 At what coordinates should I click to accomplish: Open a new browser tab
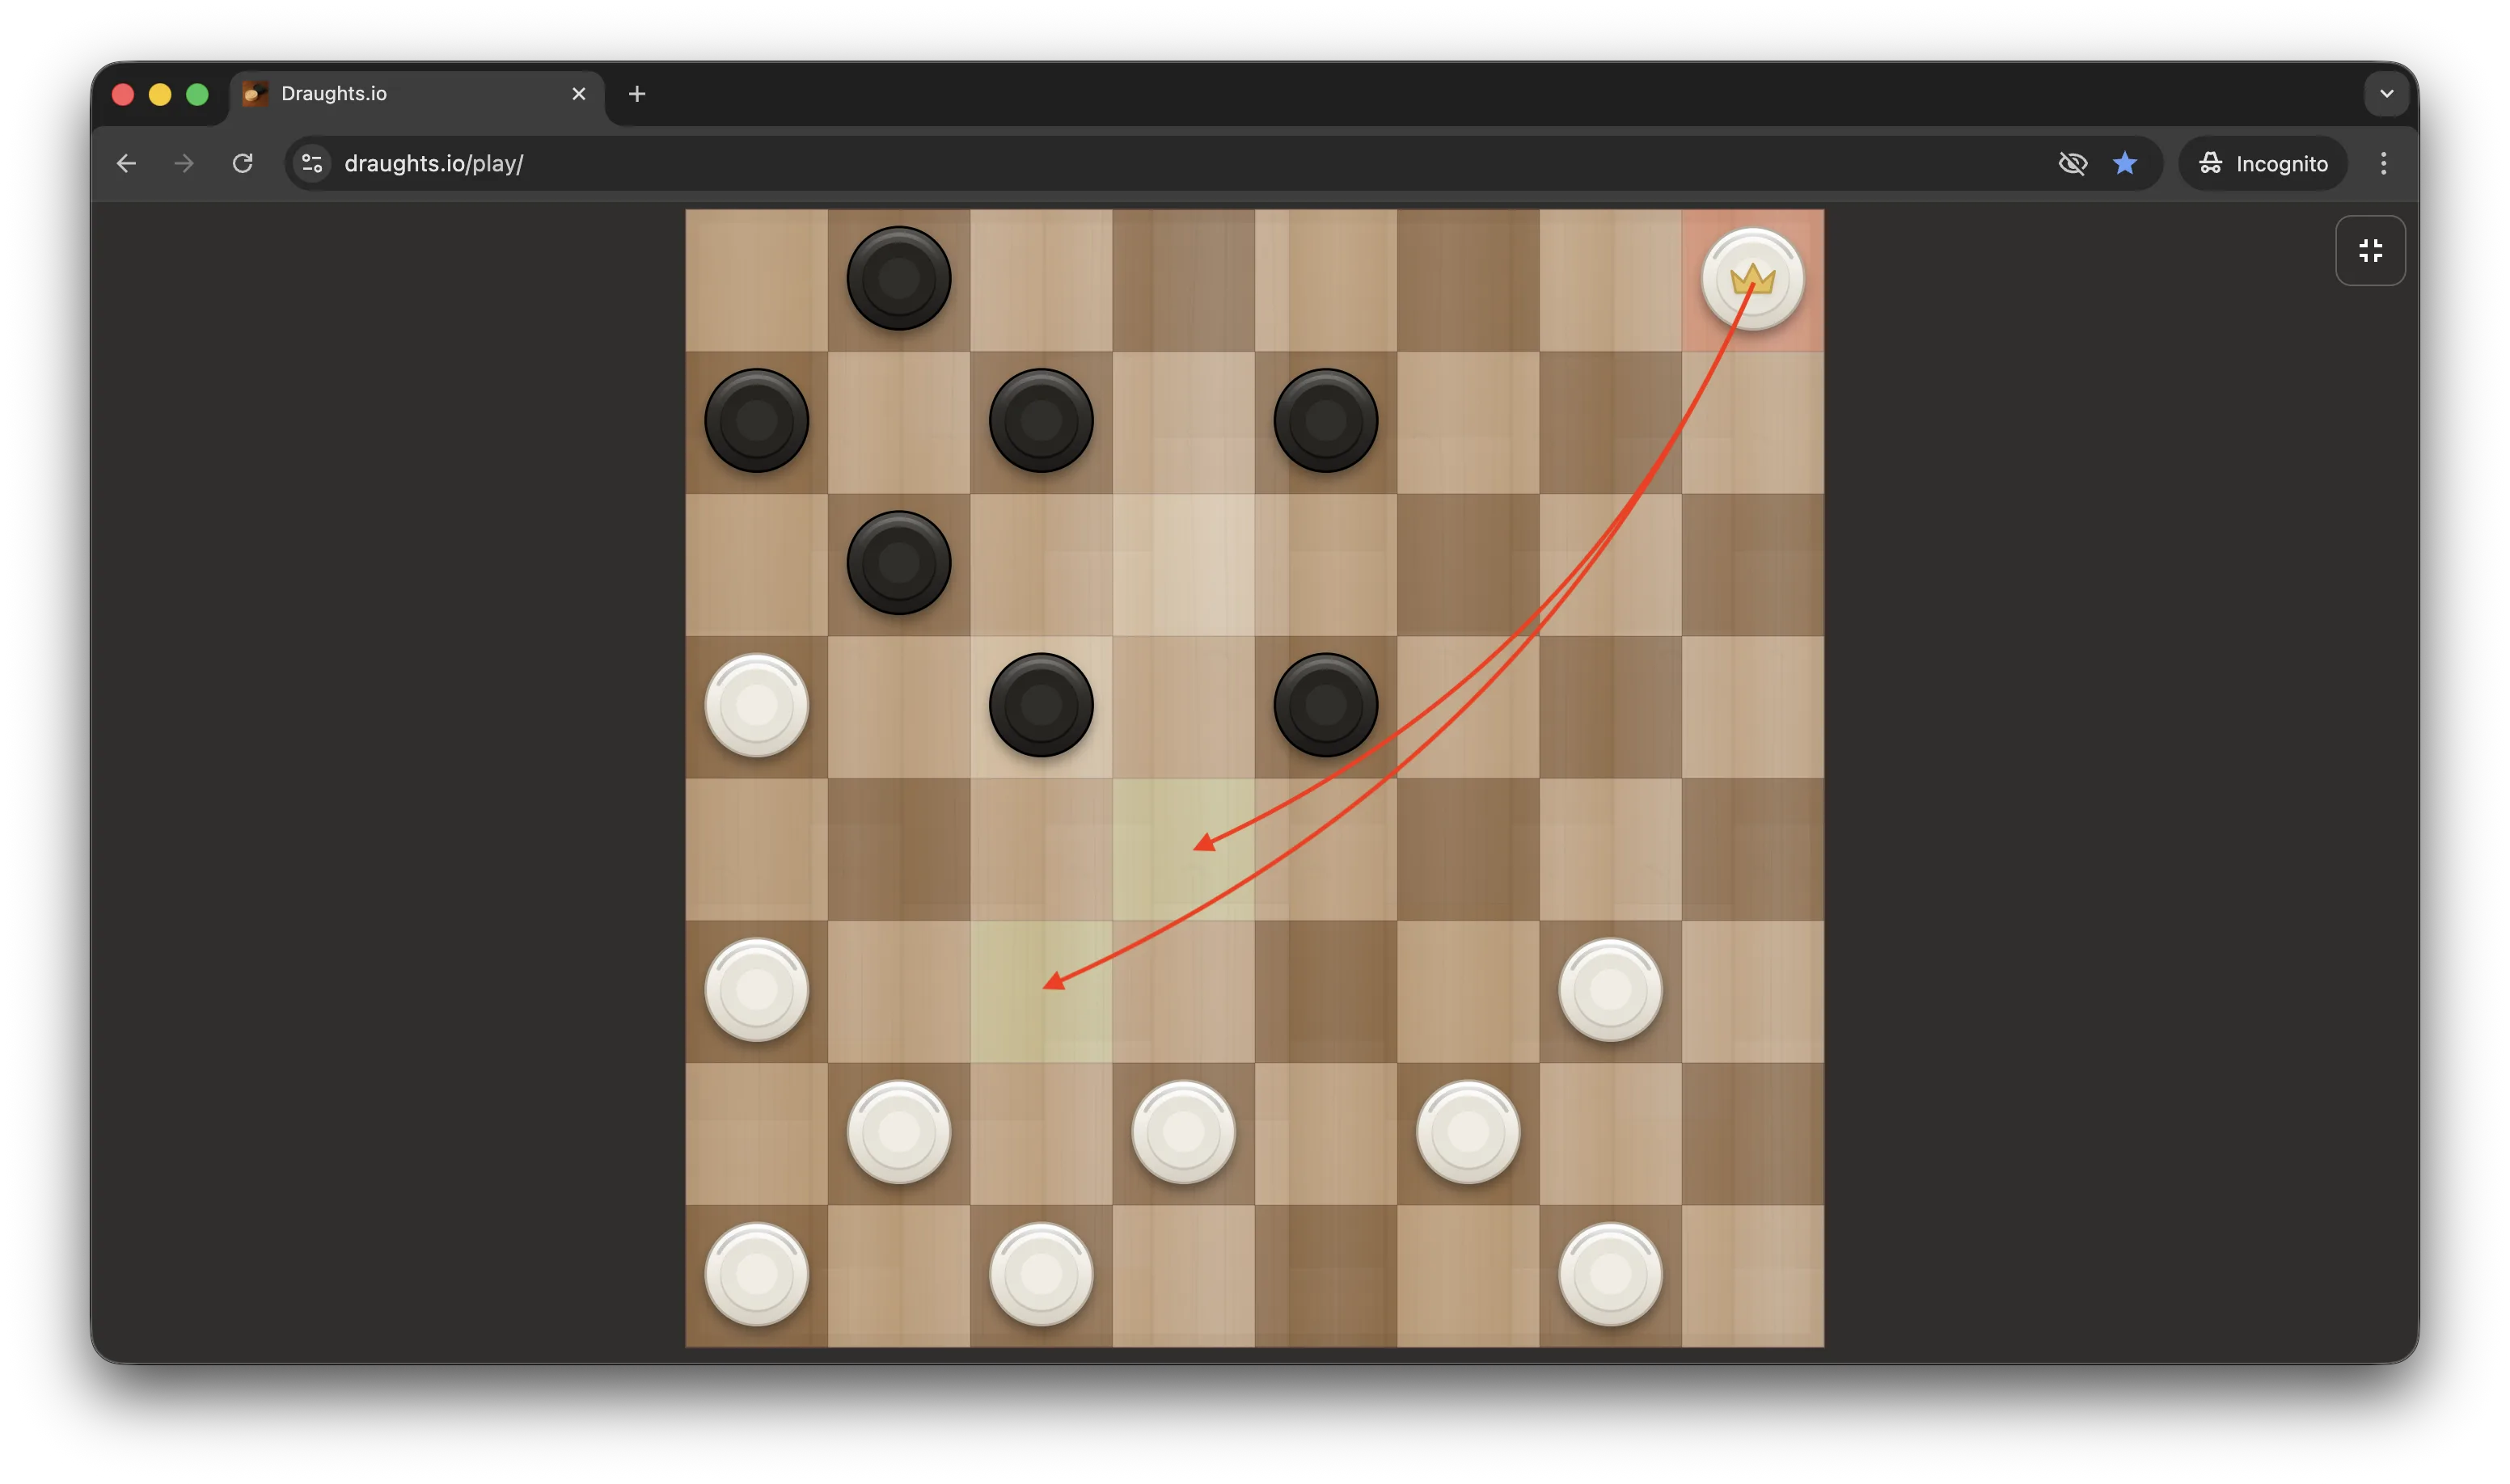pyautogui.click(x=637, y=93)
